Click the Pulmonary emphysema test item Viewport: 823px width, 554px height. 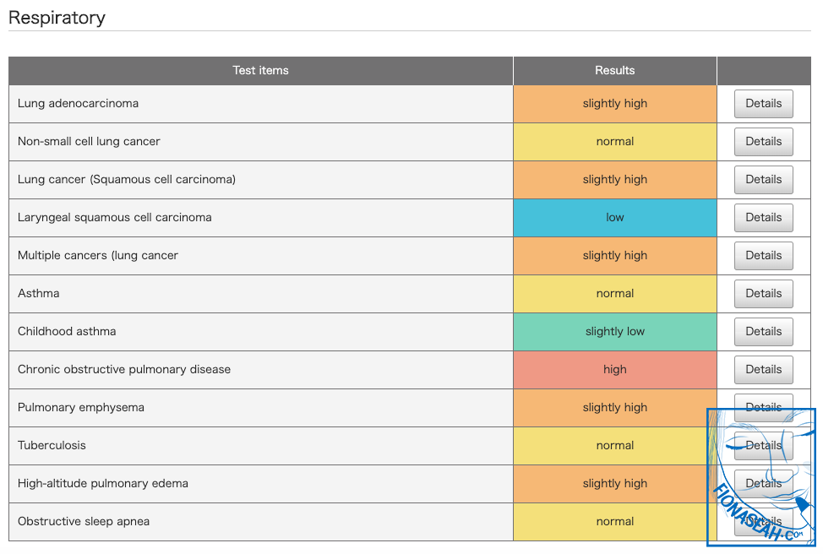(x=81, y=408)
